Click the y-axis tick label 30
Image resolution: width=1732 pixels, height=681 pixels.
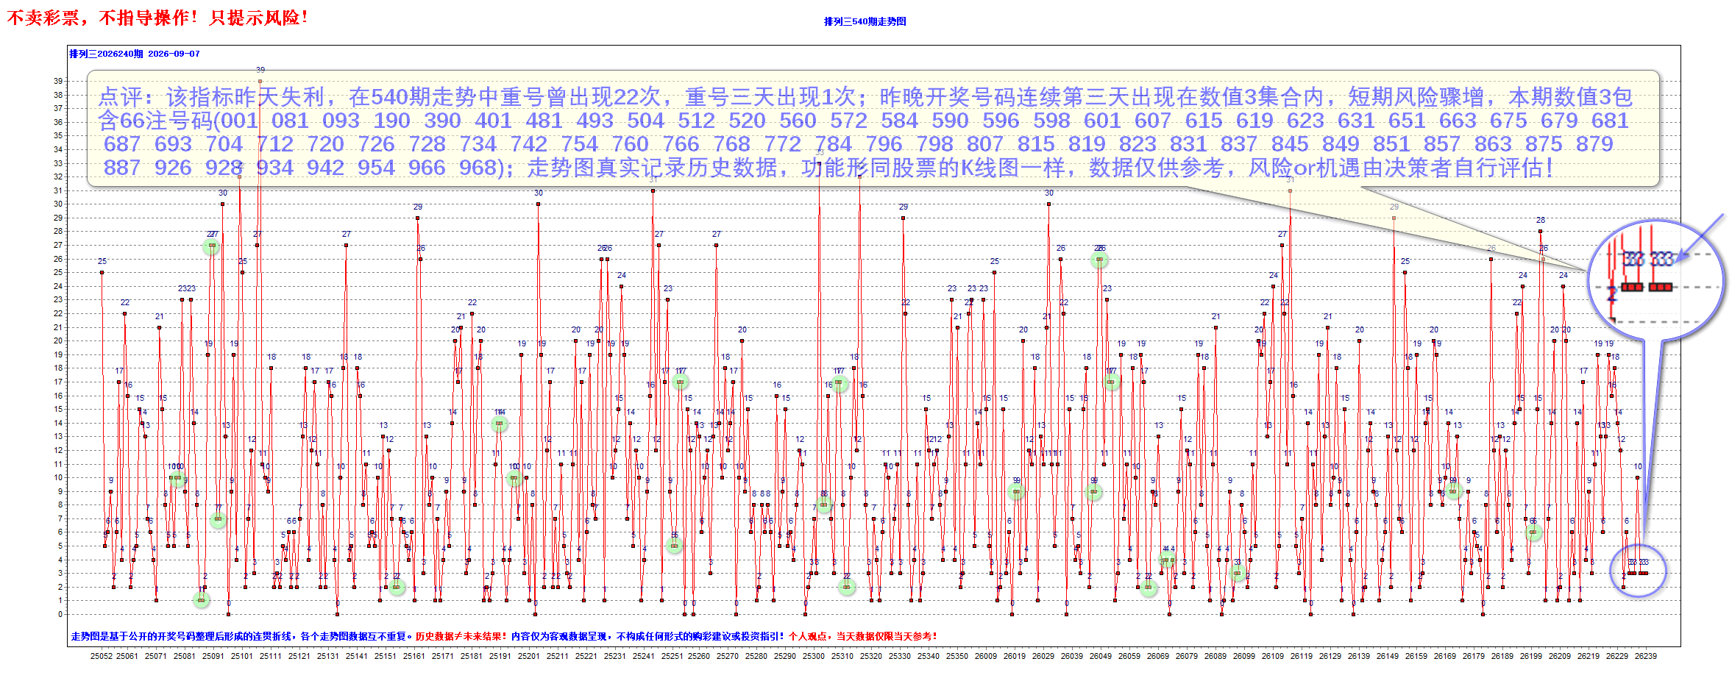click(x=58, y=204)
